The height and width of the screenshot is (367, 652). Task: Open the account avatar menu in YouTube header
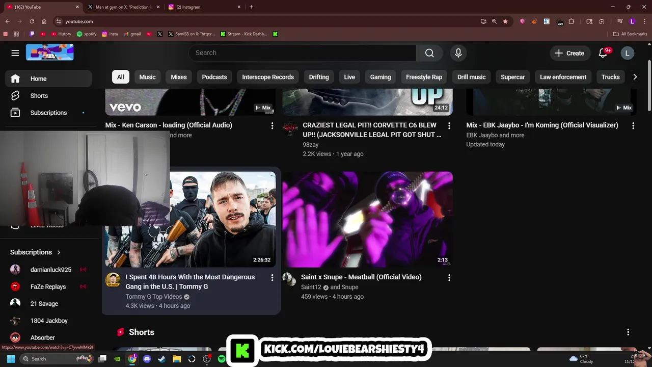627,53
